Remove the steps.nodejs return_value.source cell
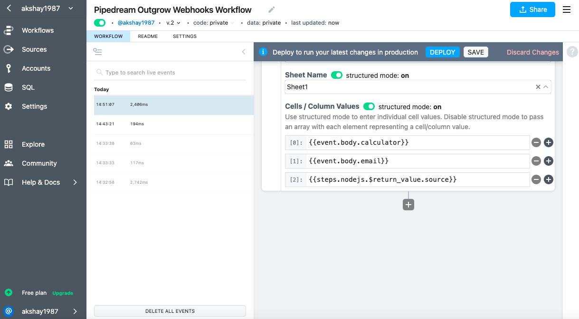 [x=536, y=179]
